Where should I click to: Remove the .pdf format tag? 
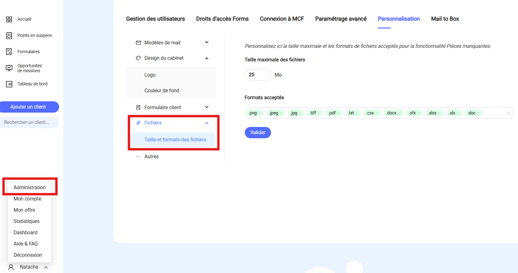pos(338,113)
